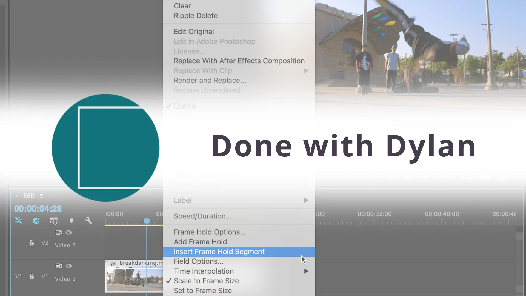Screen dimensions: 526x296
Task: Toggle Linked Selection icon
Action: (x=54, y=221)
